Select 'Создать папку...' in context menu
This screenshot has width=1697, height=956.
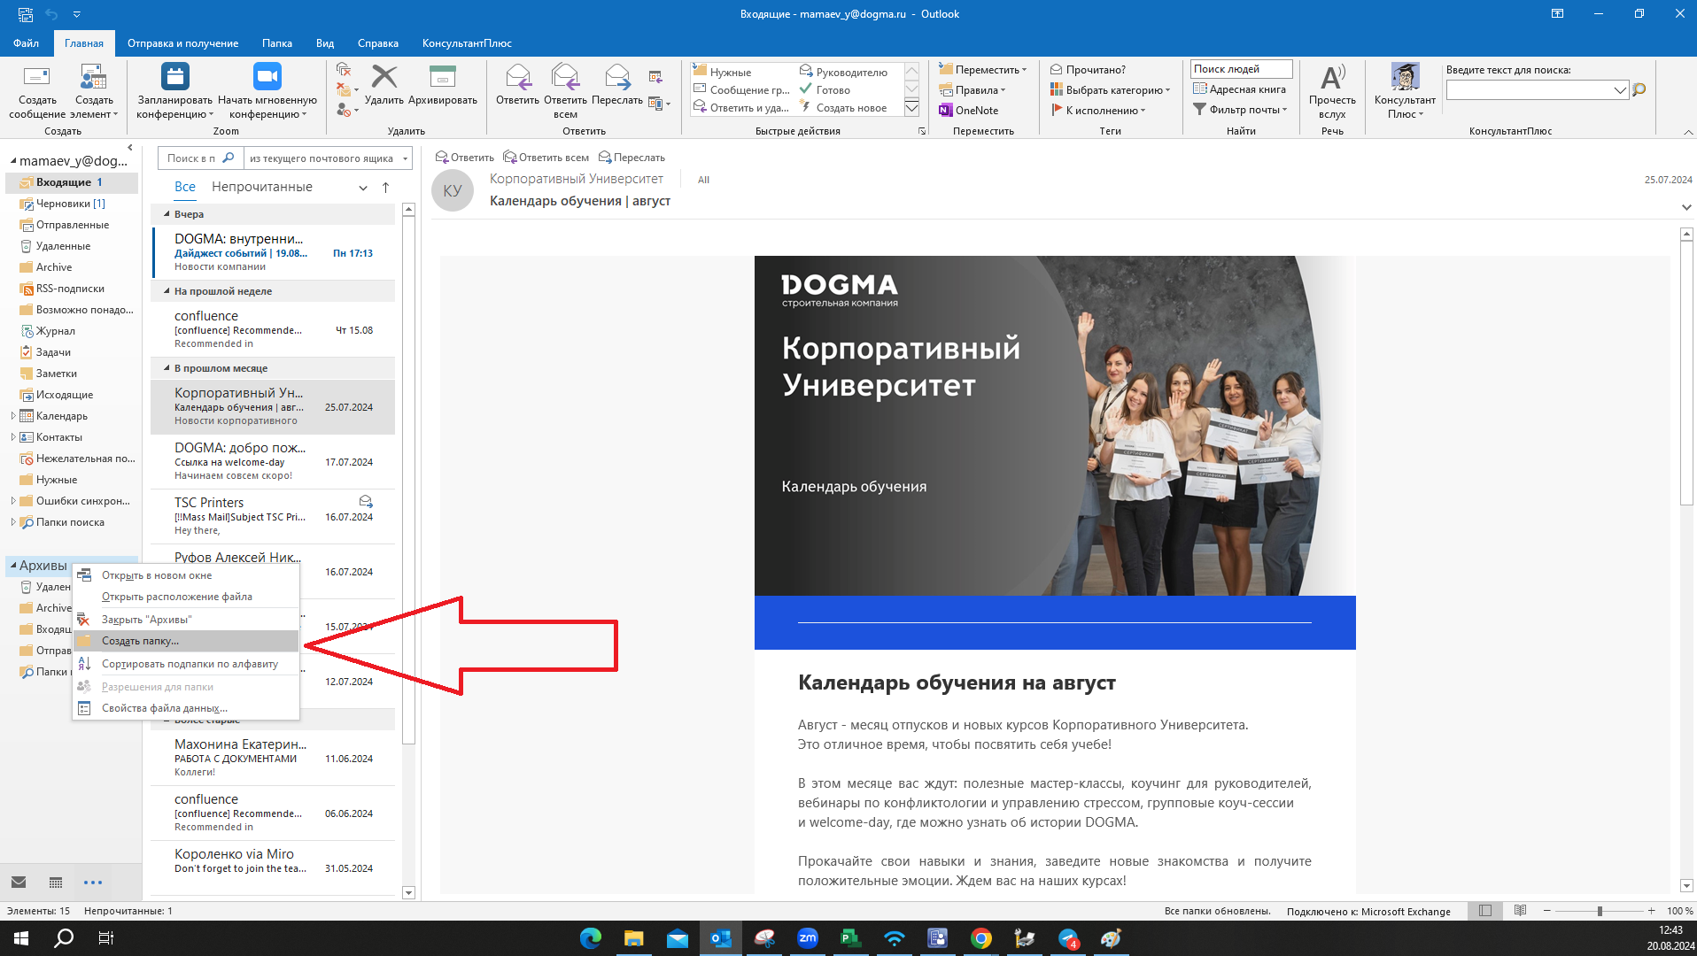coord(140,641)
